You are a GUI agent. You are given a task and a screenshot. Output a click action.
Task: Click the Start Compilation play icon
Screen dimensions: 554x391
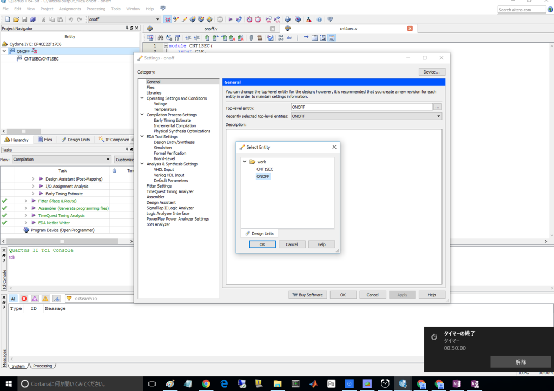point(230,19)
